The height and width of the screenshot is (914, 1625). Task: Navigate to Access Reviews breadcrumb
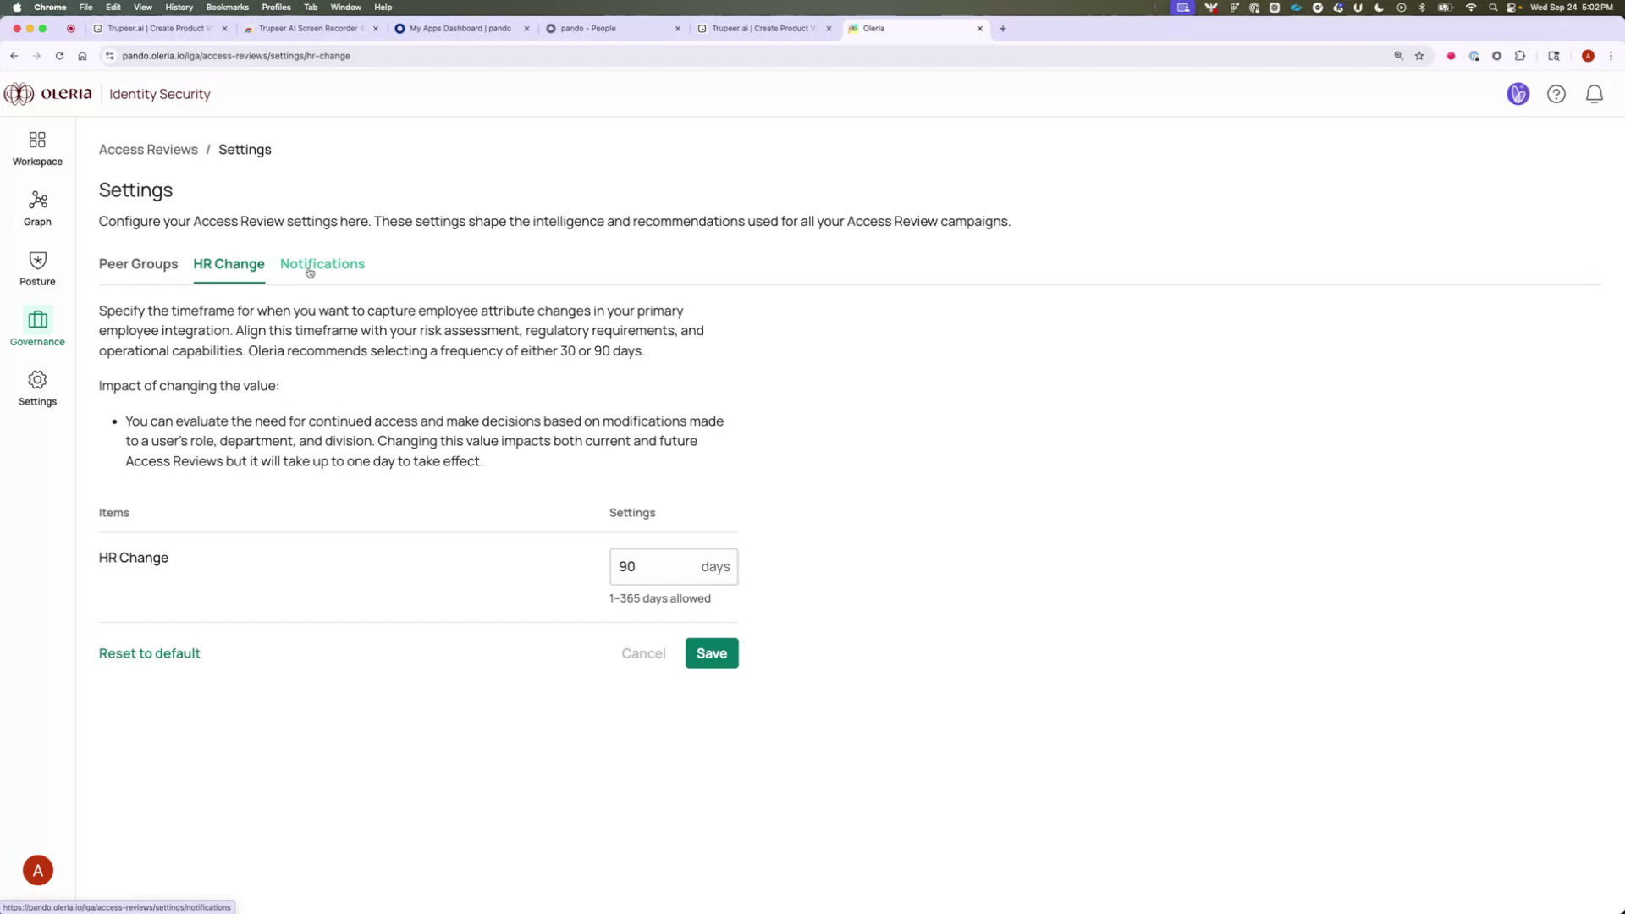148,149
